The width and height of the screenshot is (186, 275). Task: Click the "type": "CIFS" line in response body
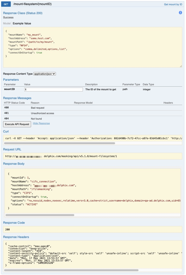click(22, 193)
